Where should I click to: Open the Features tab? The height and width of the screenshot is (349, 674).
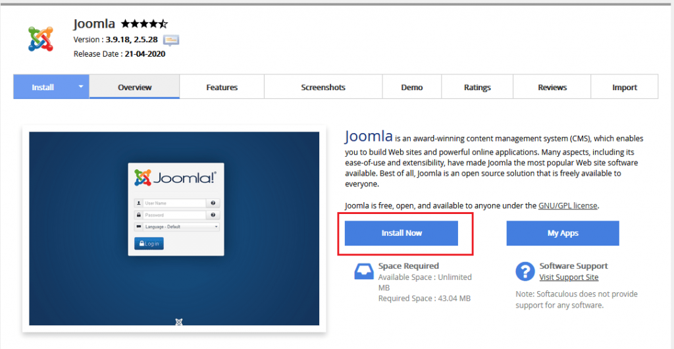point(222,87)
